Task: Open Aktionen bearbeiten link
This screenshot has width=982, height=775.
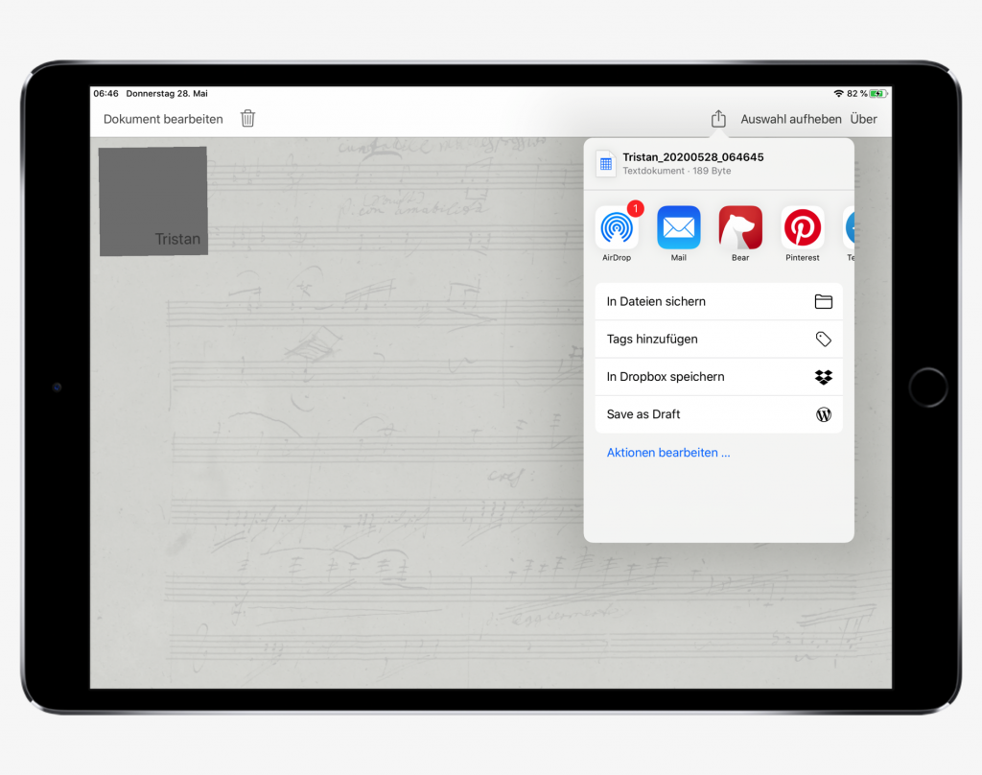Action: pos(668,453)
